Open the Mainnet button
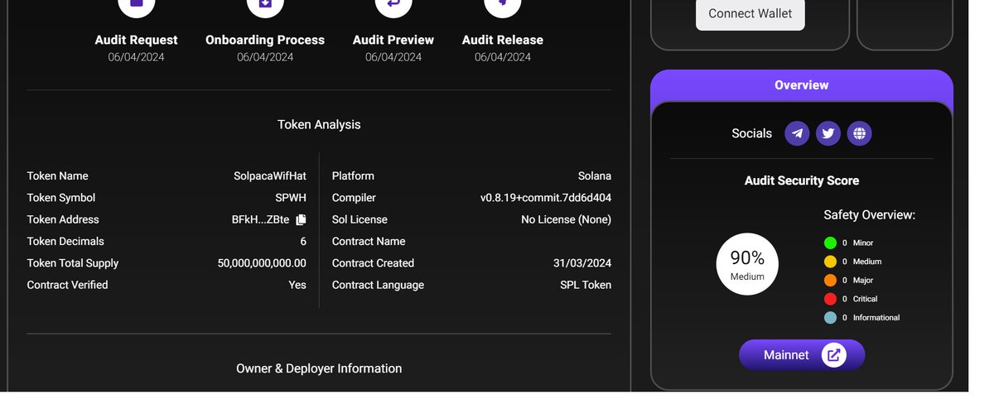The image size is (994, 409). [x=802, y=355]
